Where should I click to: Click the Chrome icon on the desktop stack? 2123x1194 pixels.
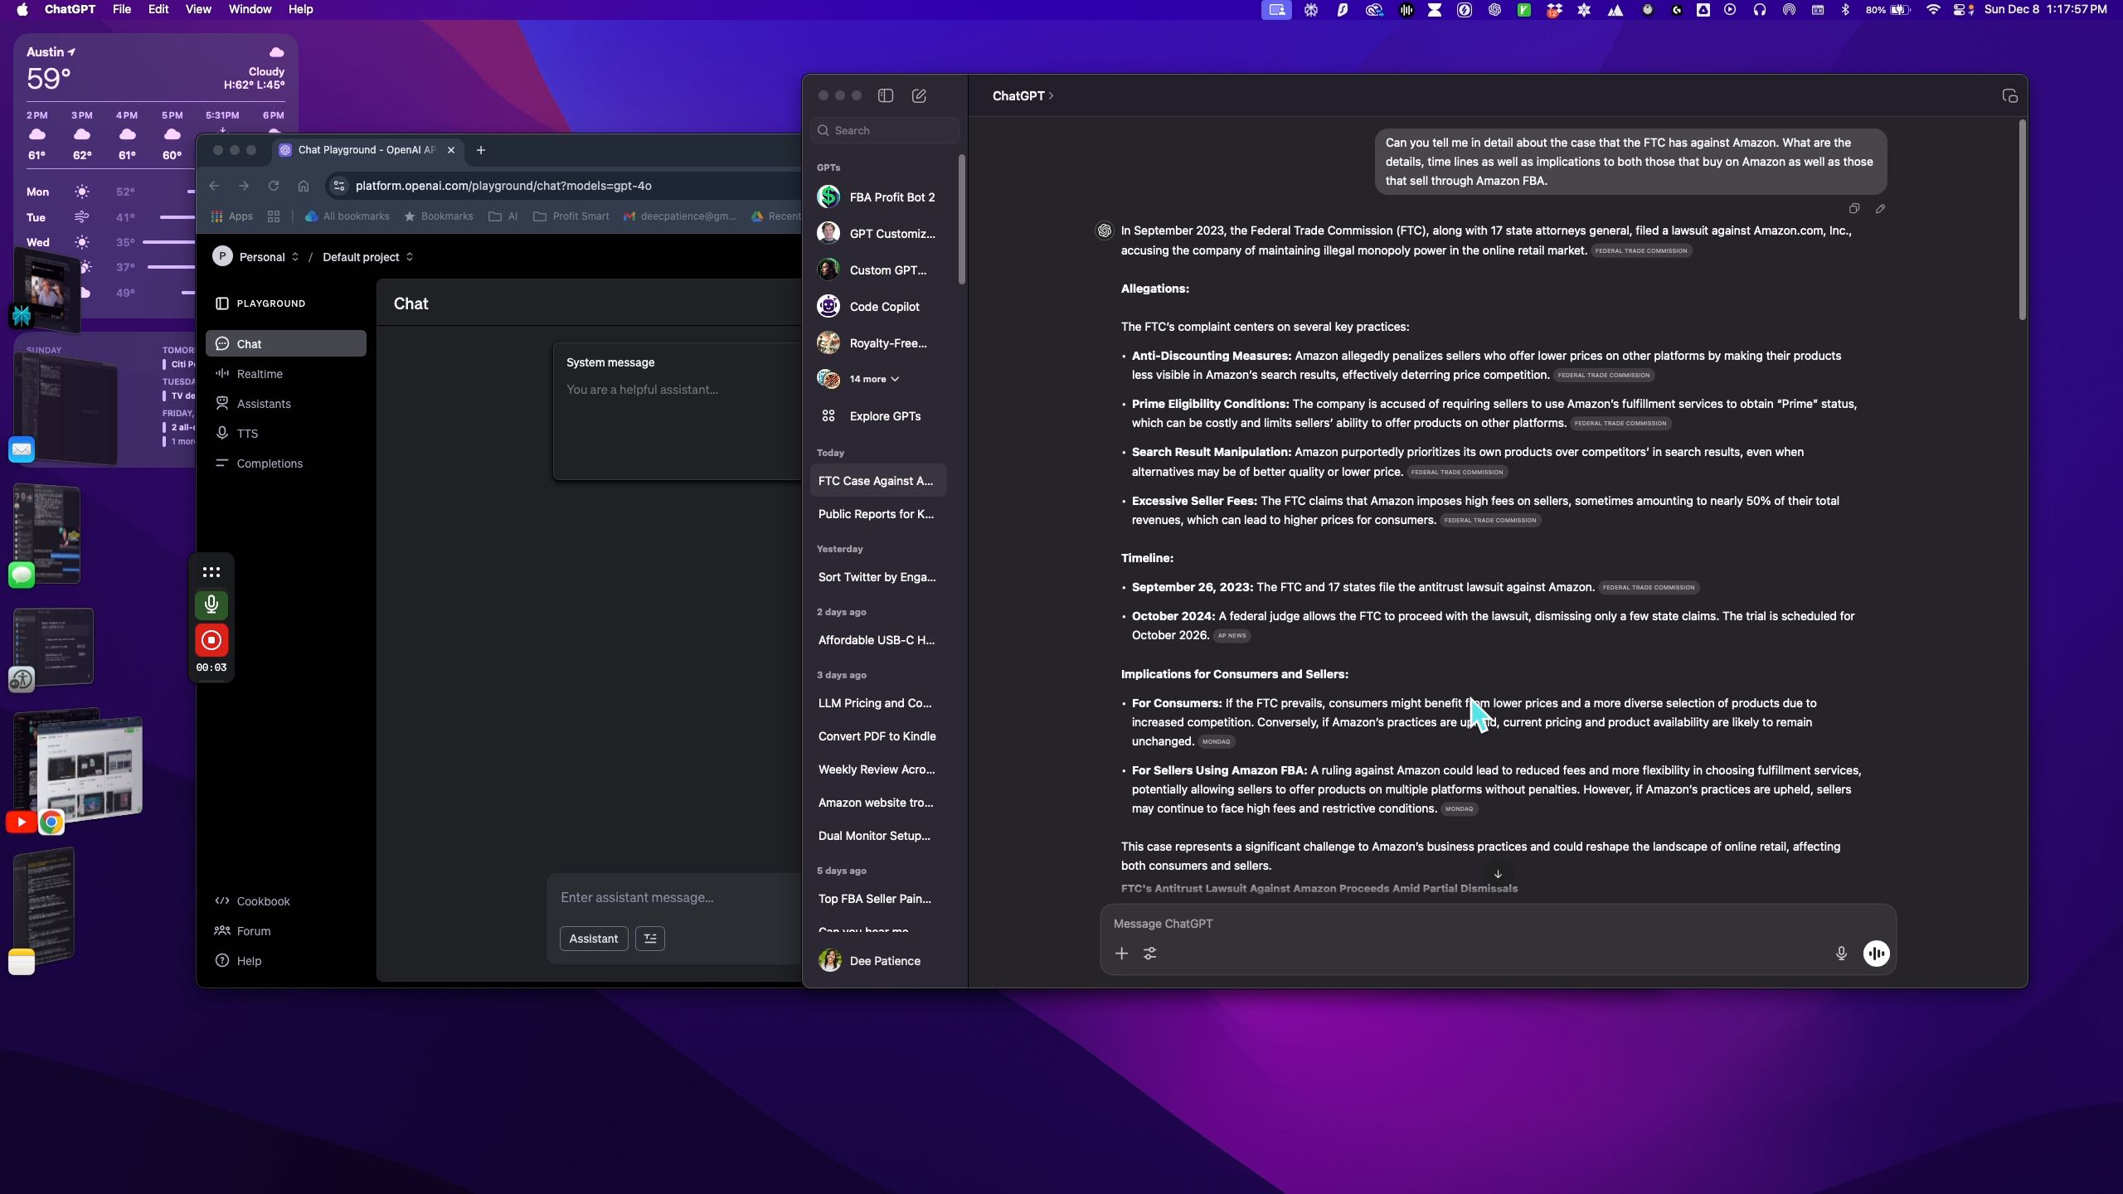51,822
